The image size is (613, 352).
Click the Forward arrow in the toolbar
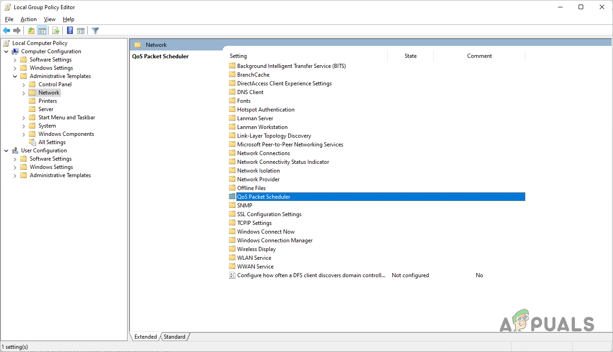click(17, 31)
